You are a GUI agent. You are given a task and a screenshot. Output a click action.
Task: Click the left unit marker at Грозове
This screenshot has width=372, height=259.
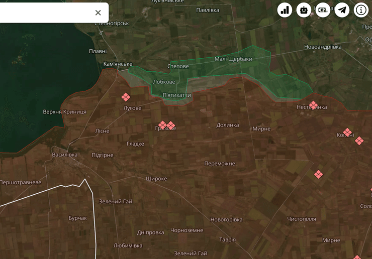coord(162,125)
